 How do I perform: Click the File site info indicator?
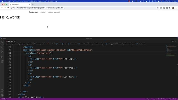coord(13,8)
